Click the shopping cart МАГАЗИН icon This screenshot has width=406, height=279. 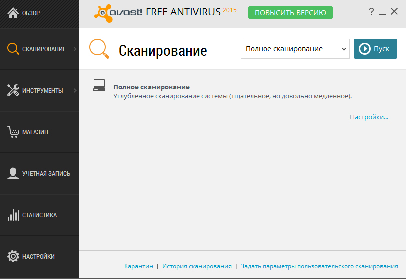(13, 132)
